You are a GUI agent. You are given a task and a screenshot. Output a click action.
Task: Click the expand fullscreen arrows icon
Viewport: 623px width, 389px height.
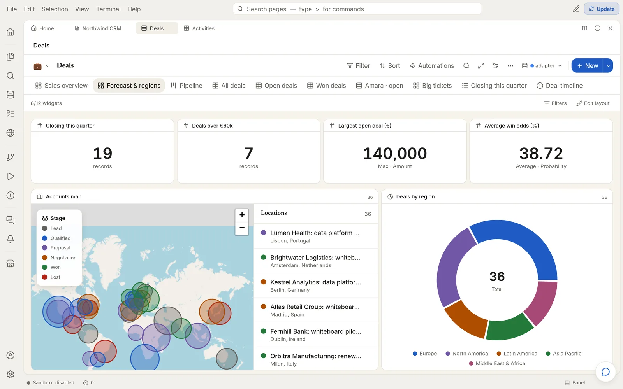pos(481,66)
